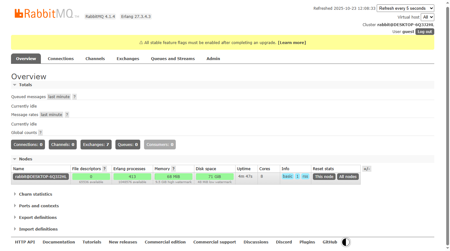Click the page vertical scrollbar

point(447,126)
